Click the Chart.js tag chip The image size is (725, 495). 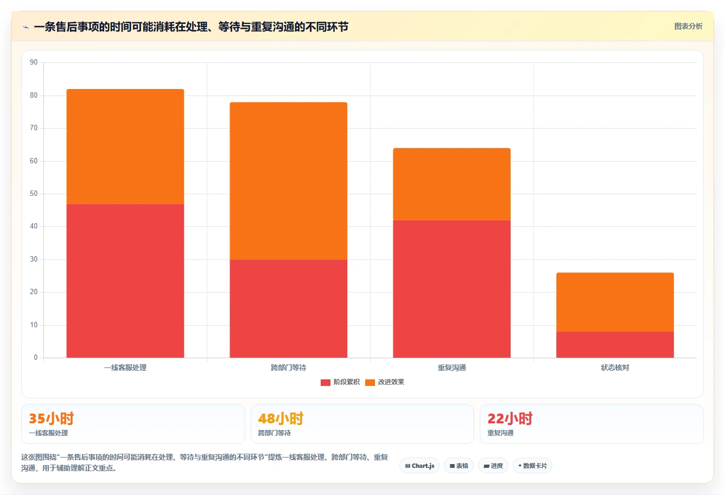pos(419,466)
